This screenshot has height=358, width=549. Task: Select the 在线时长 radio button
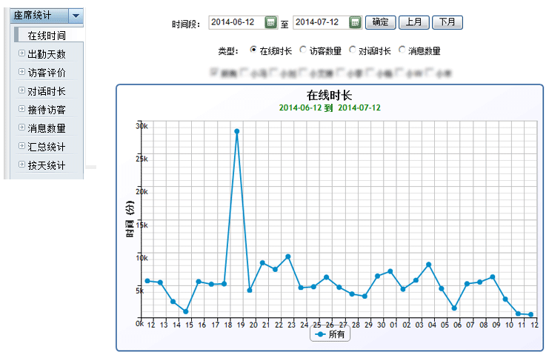click(253, 50)
